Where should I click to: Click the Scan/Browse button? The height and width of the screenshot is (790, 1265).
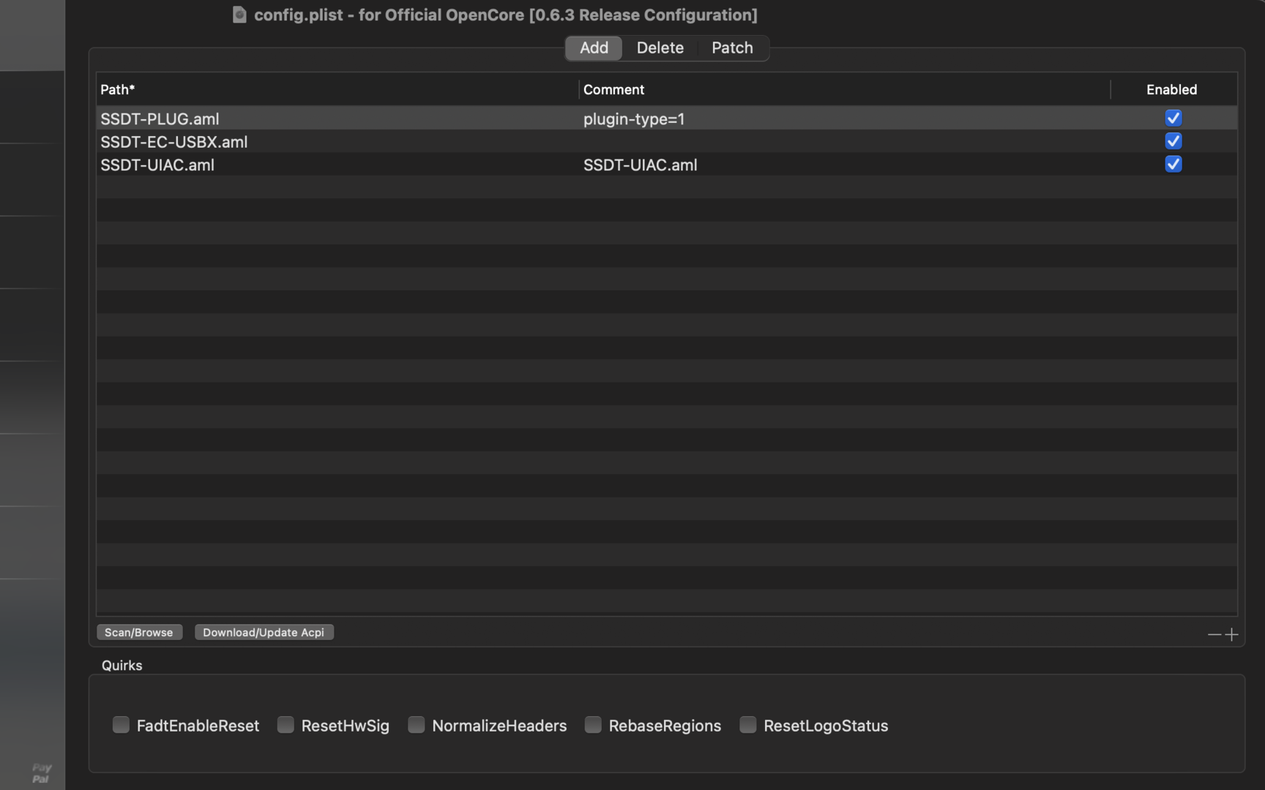point(139,633)
